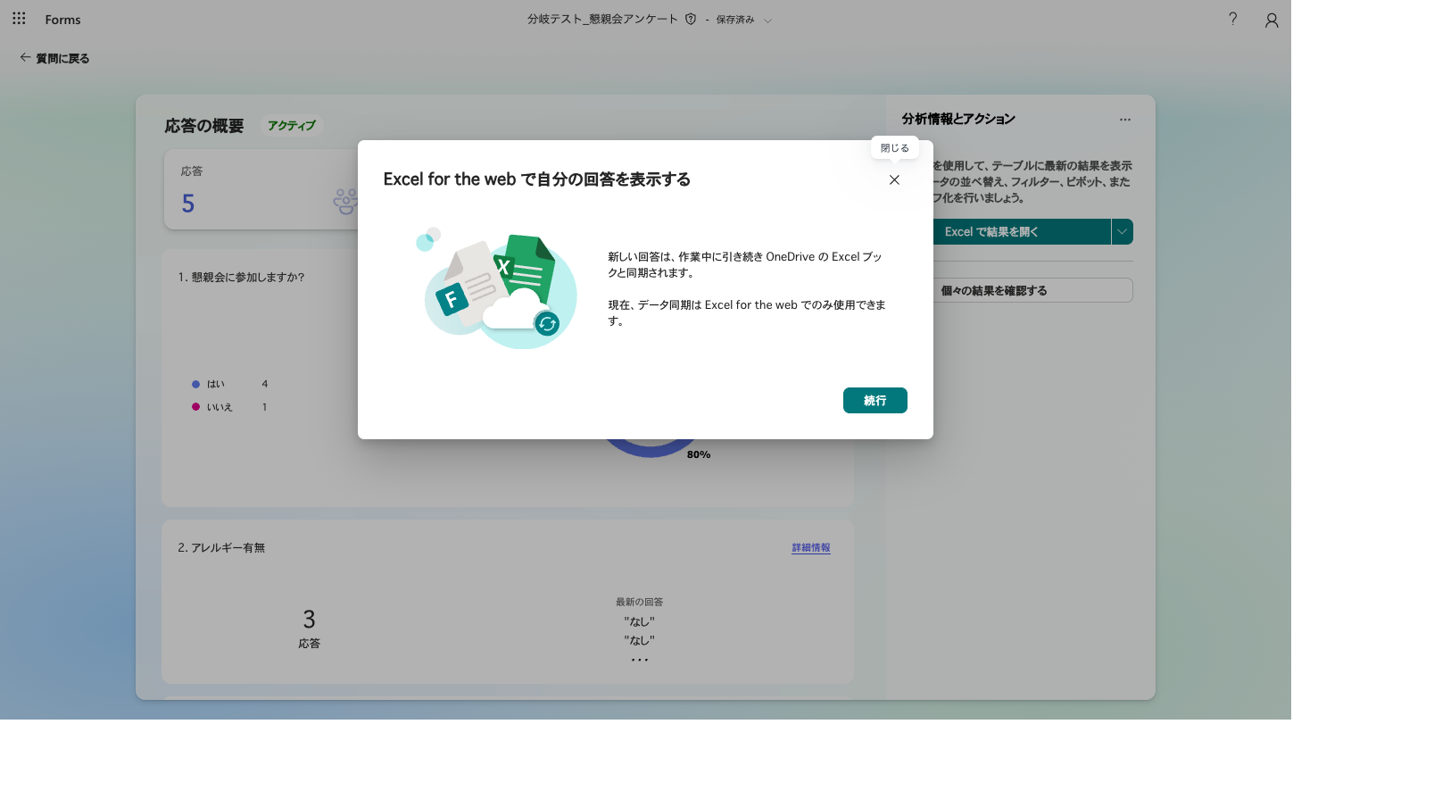
Task: Click question 1. 懇親会に参加しますか? heading
Action: (x=241, y=277)
